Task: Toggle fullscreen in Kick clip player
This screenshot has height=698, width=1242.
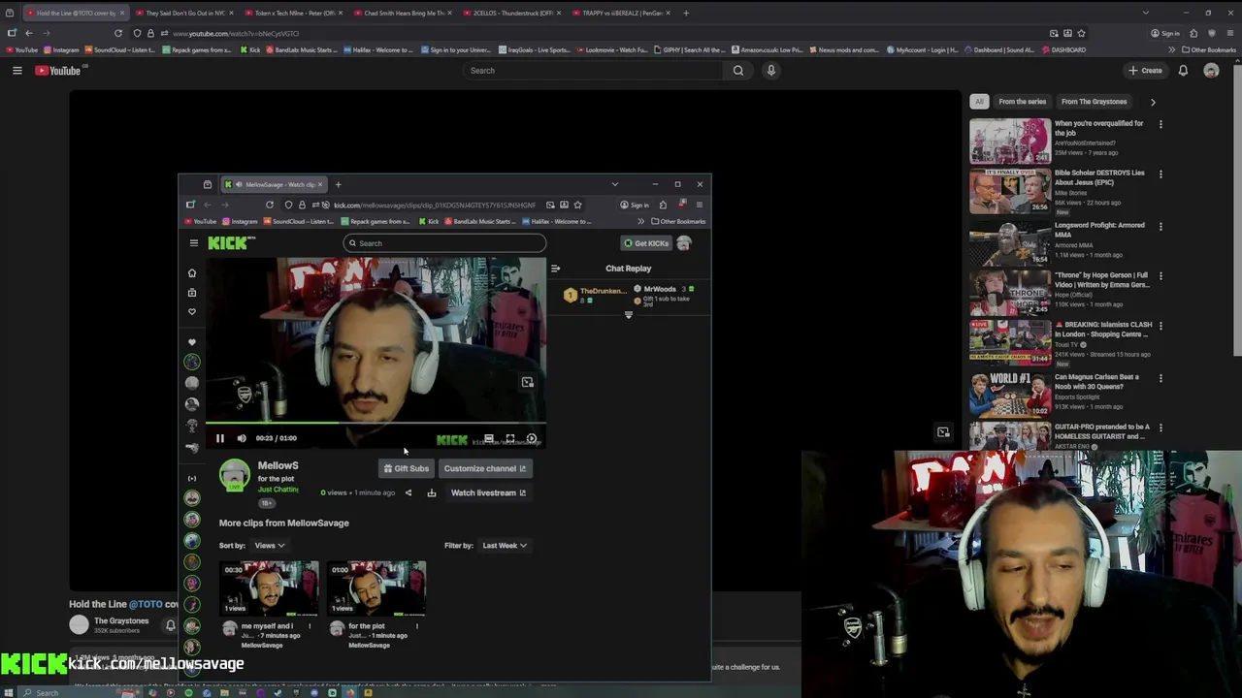Action: pos(510,438)
